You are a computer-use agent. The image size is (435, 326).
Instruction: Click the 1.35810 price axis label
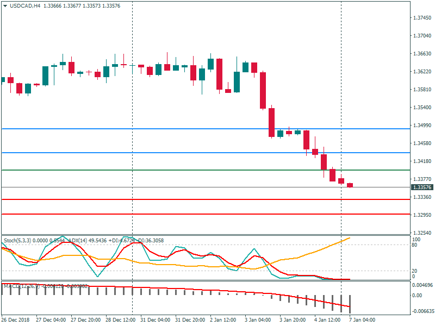pos(422,90)
